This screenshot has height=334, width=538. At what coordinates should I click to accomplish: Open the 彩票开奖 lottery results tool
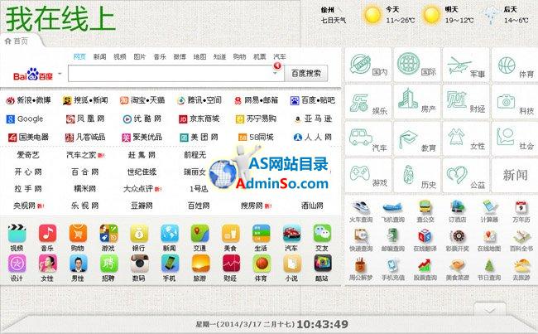point(457,240)
